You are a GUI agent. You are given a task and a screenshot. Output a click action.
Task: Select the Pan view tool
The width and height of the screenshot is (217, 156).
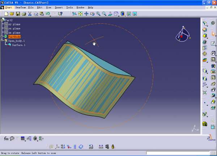pyautogui.click(x=86, y=14)
